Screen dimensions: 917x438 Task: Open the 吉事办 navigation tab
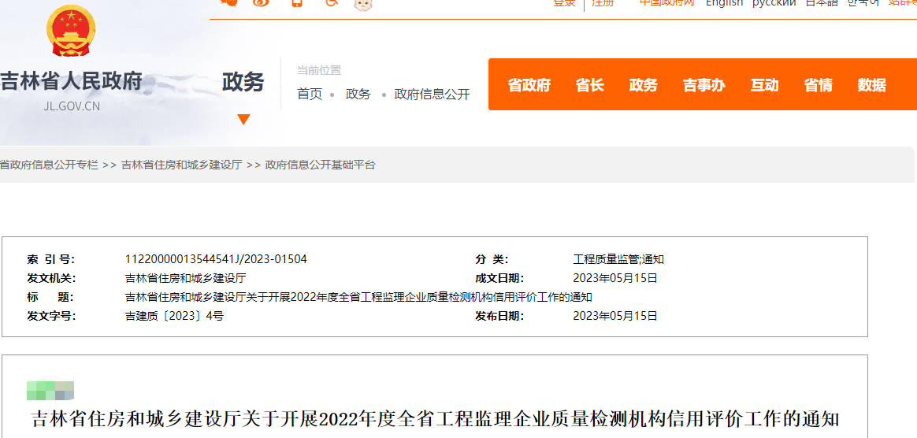(x=704, y=85)
